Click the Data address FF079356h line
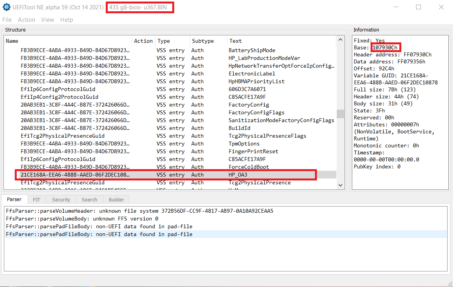This screenshot has width=453, height=287. pyautogui.click(x=390, y=61)
